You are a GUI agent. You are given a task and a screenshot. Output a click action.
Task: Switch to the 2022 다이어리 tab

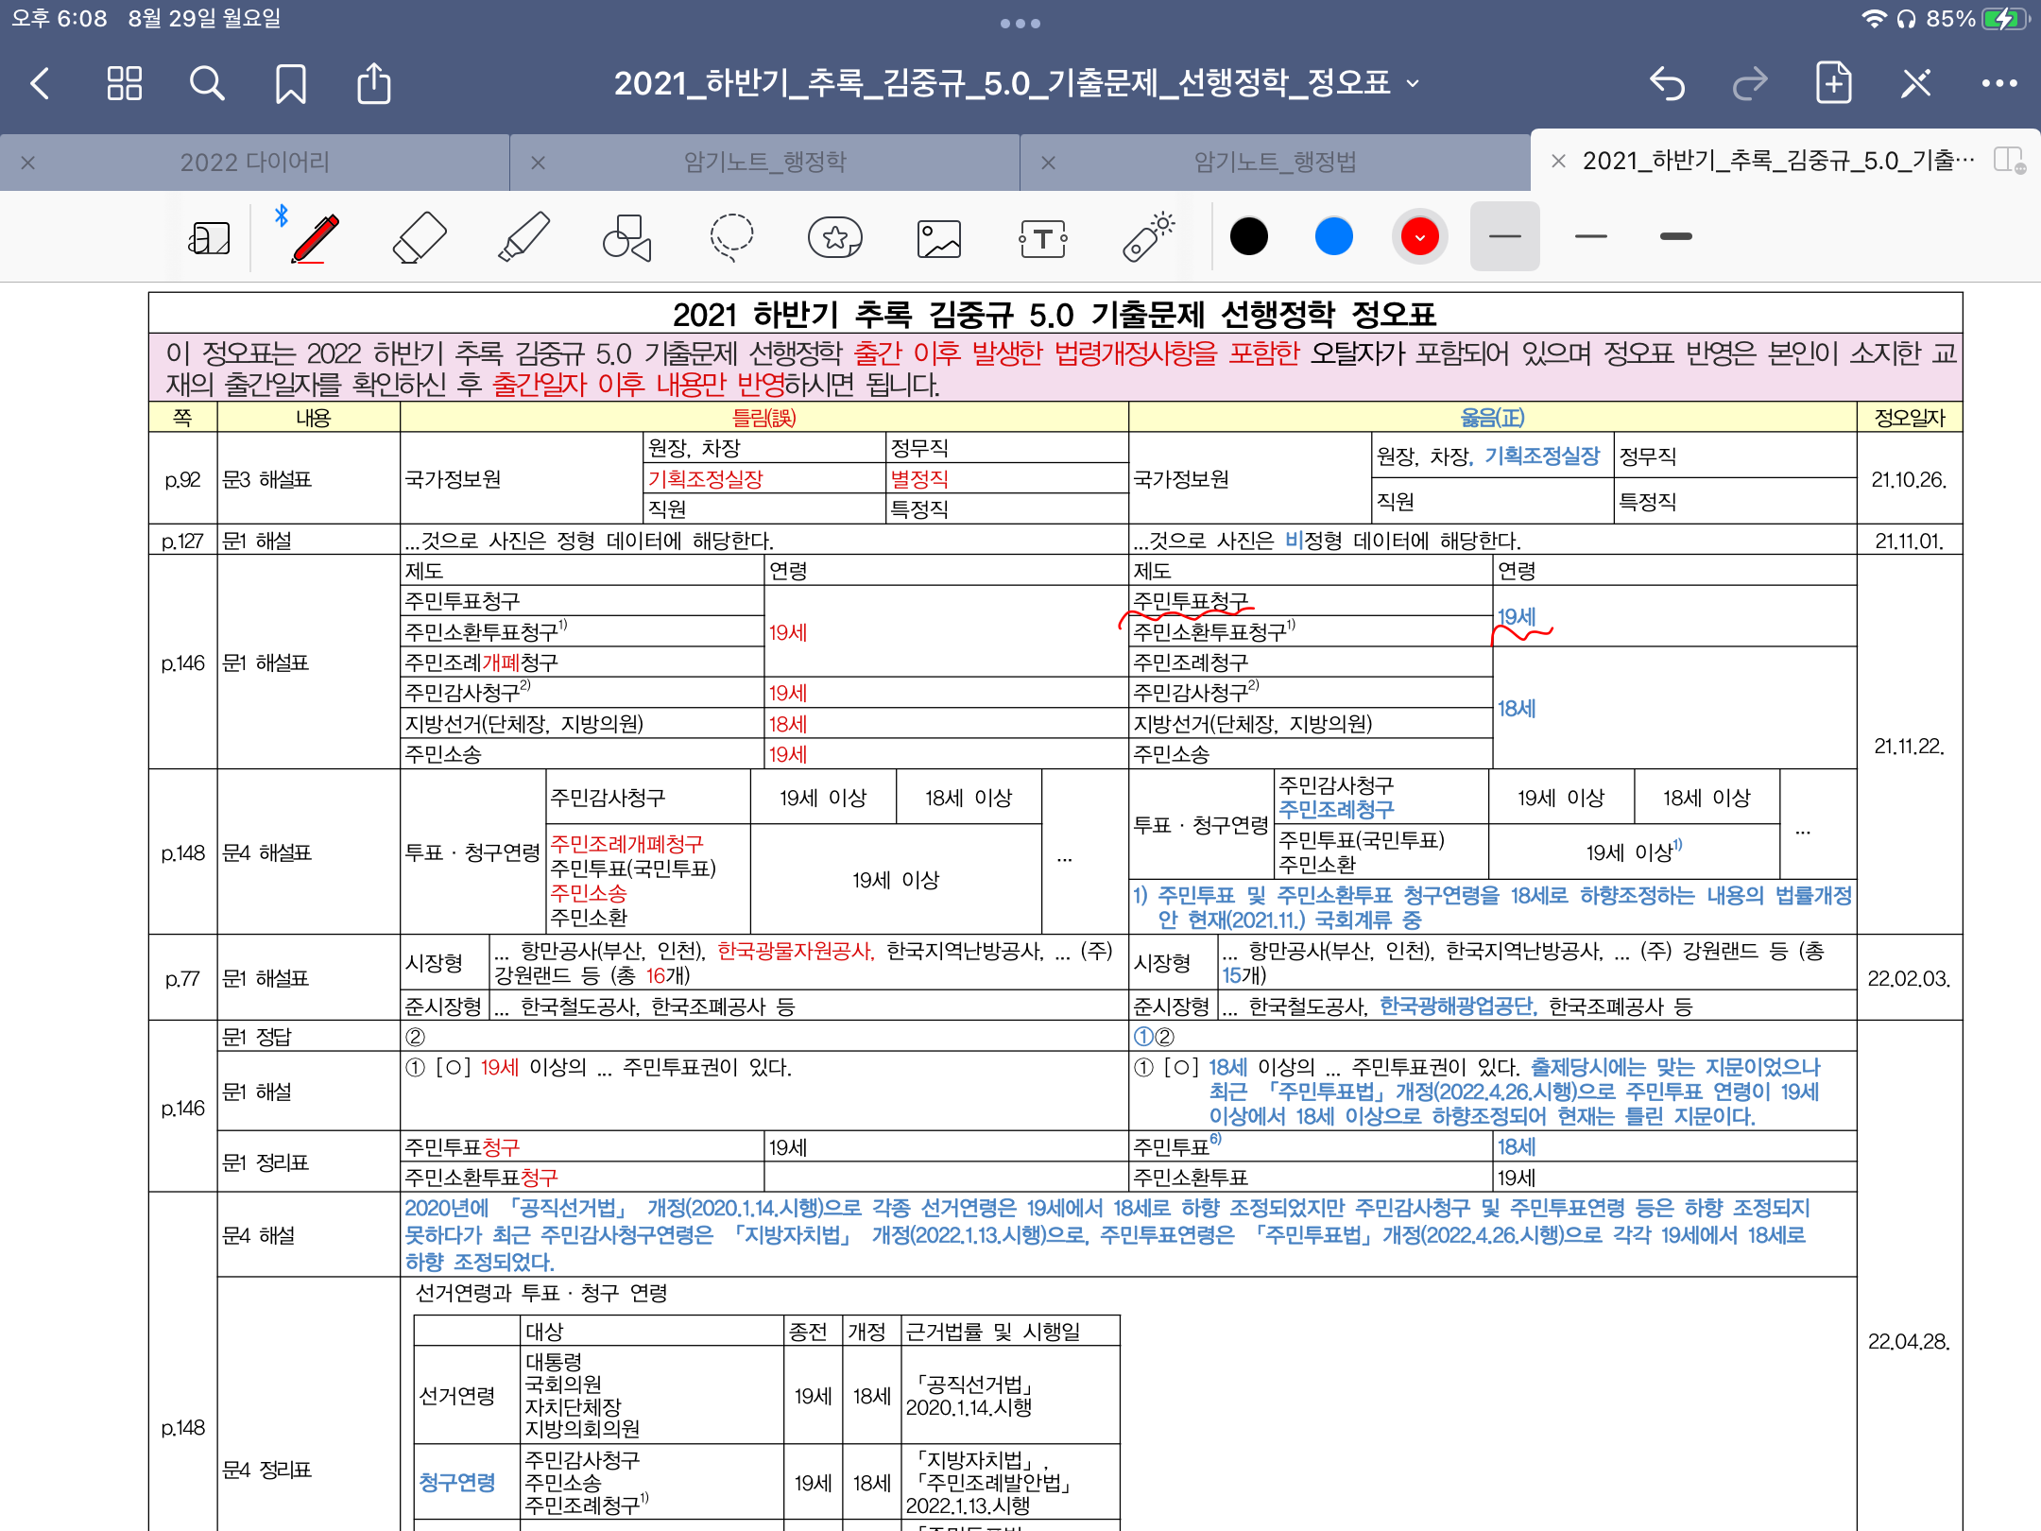tap(255, 163)
